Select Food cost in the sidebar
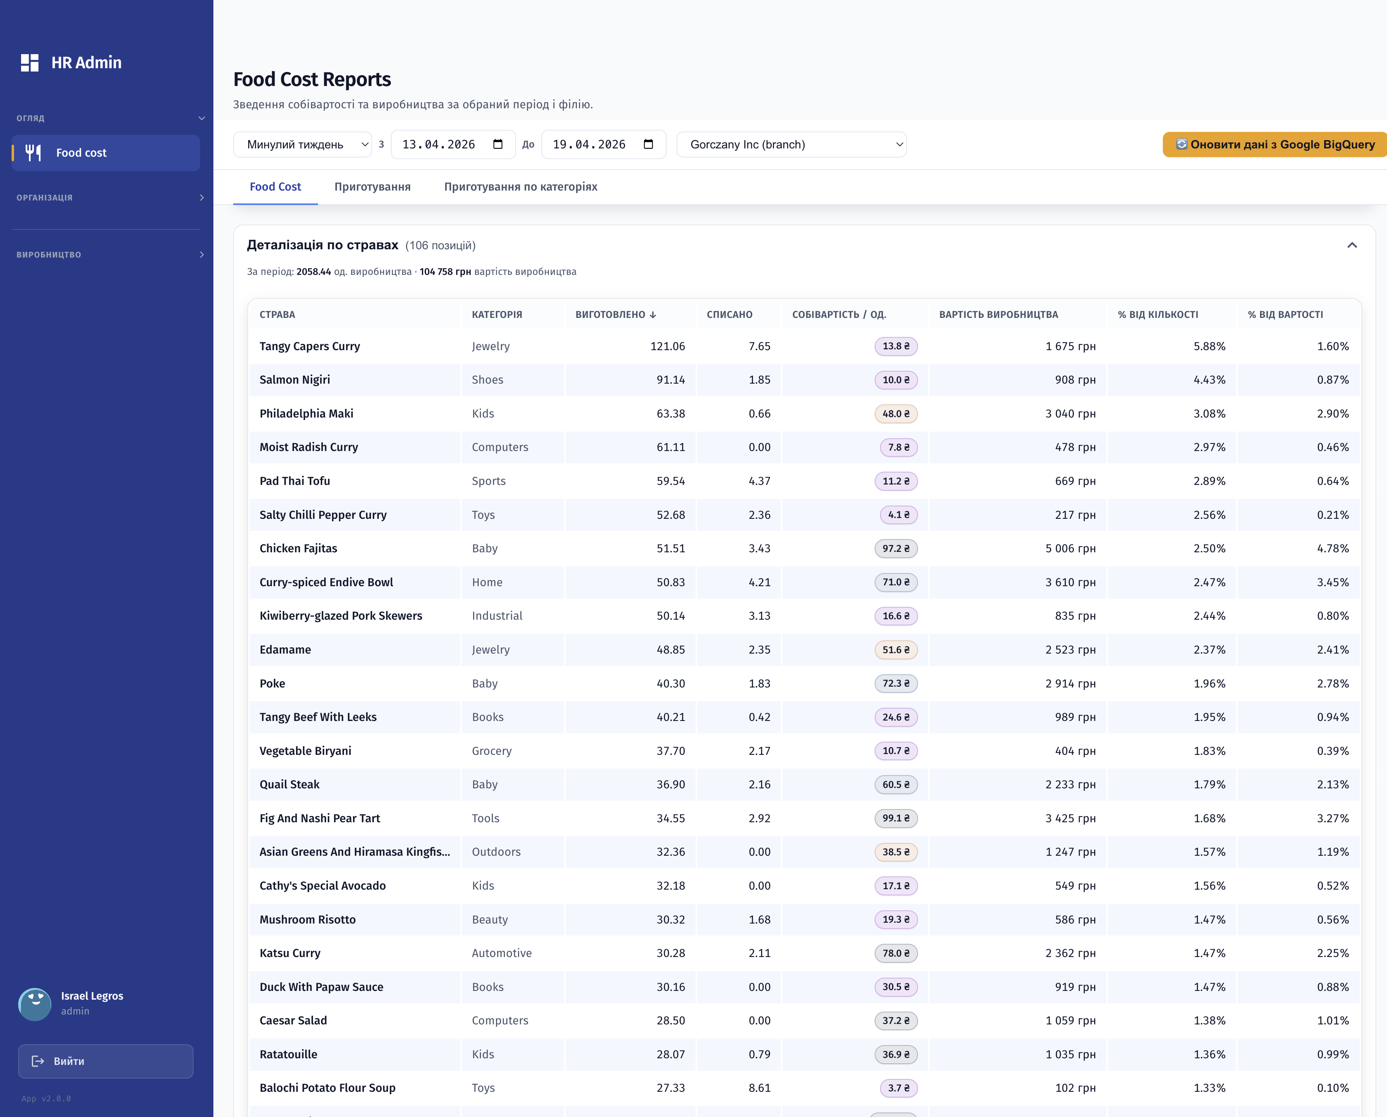The image size is (1387, 1117). tap(105, 153)
